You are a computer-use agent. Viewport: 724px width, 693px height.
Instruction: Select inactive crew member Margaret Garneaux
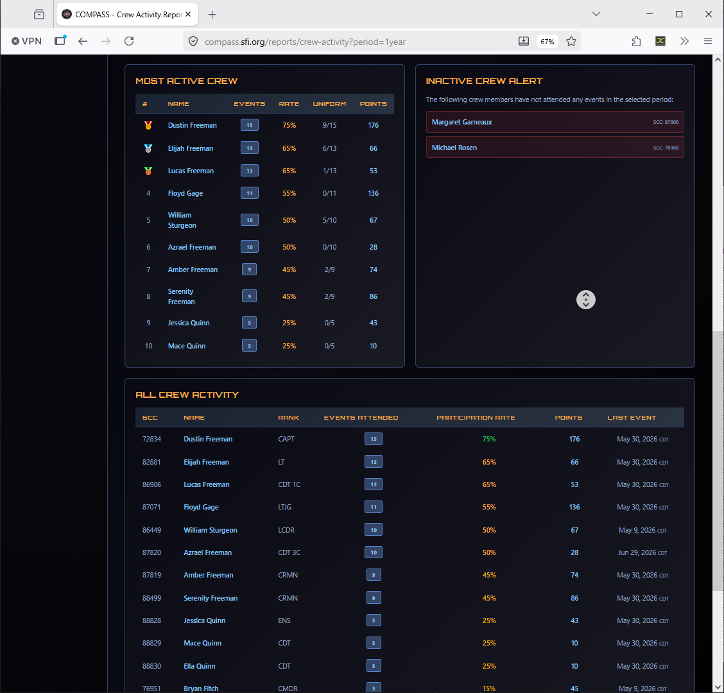555,122
